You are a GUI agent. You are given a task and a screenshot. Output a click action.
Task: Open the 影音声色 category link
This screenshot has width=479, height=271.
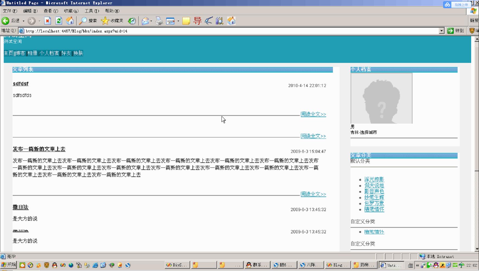click(374, 191)
